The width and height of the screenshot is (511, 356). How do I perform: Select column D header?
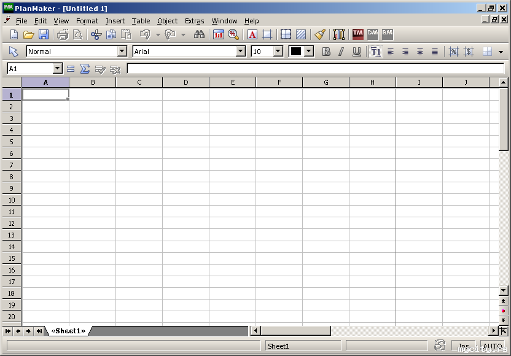pos(185,82)
